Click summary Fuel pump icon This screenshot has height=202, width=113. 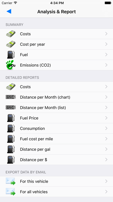click(x=11, y=55)
